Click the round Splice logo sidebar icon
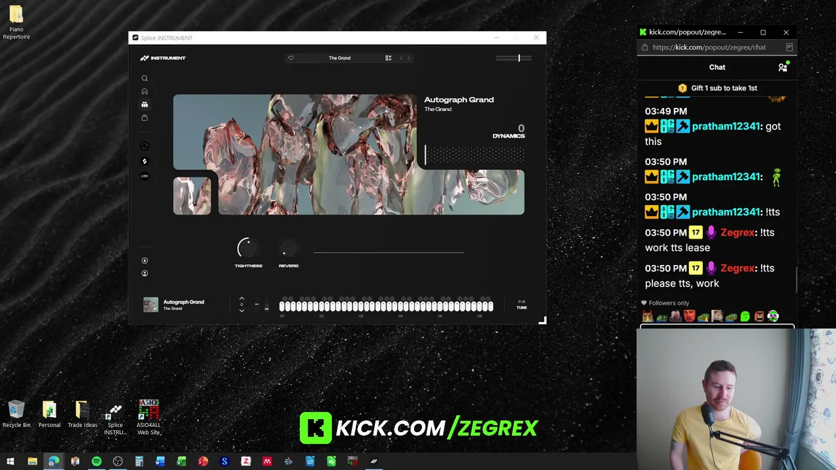836x470 pixels. coord(144,161)
